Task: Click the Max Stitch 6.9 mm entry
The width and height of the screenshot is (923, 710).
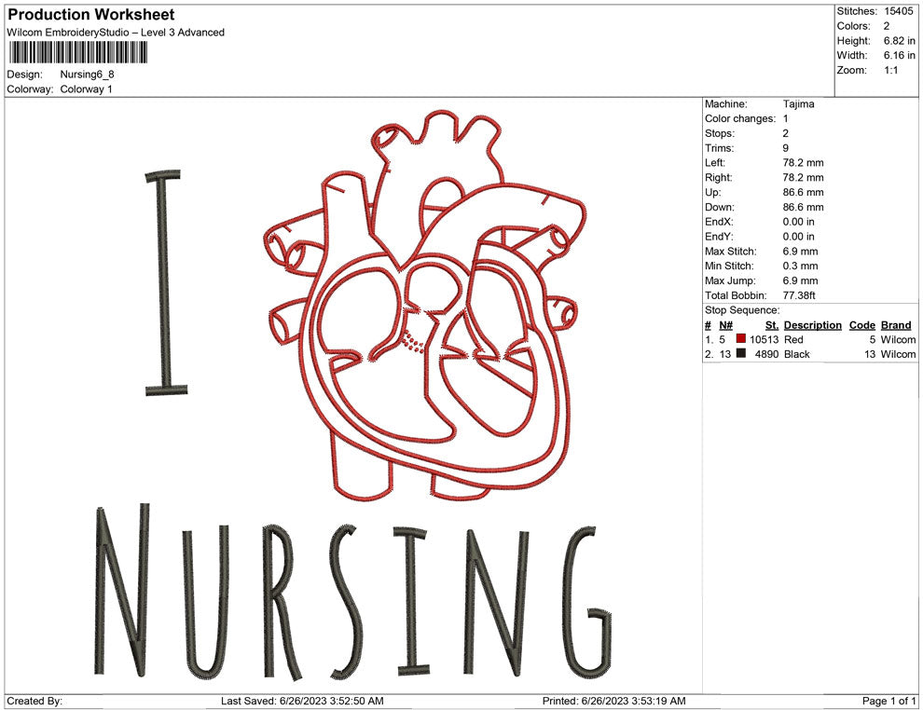Action: coord(802,251)
